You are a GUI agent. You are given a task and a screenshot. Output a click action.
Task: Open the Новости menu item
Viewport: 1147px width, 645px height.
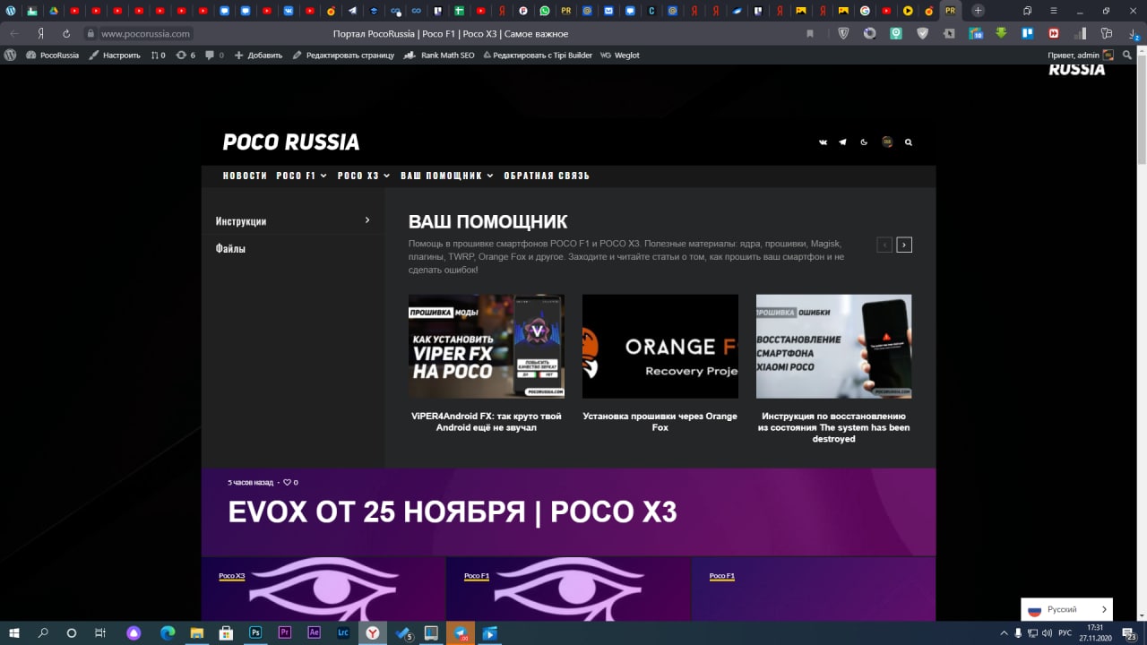[245, 176]
